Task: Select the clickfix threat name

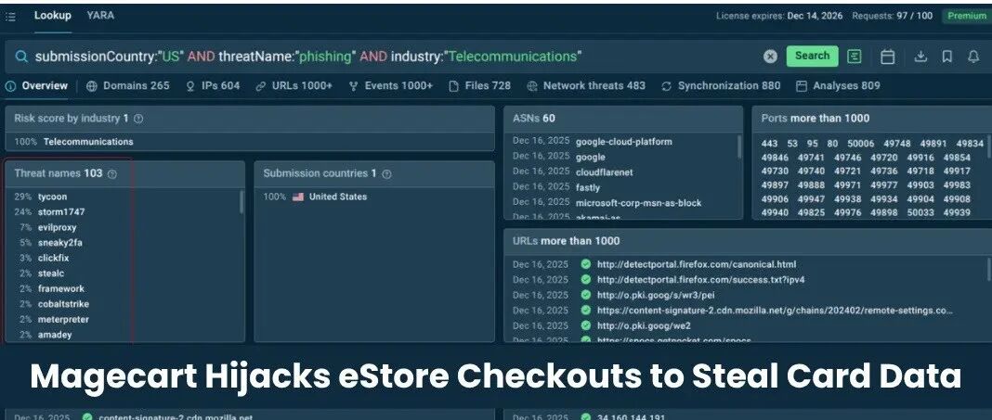Action: click(x=53, y=258)
